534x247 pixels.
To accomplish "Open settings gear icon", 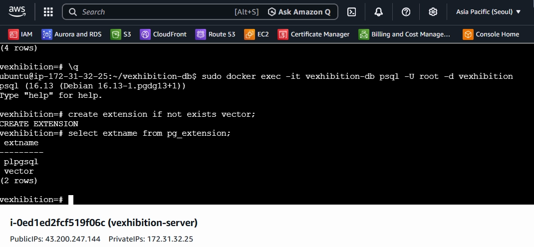I will [x=433, y=12].
